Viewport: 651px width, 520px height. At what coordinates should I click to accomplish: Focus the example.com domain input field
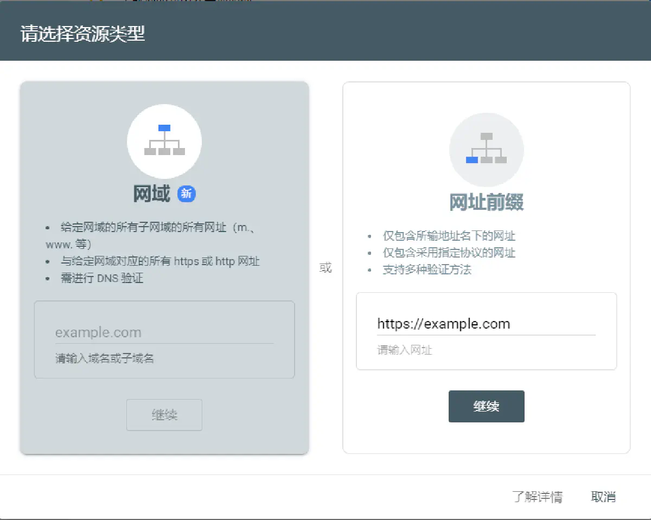click(164, 332)
